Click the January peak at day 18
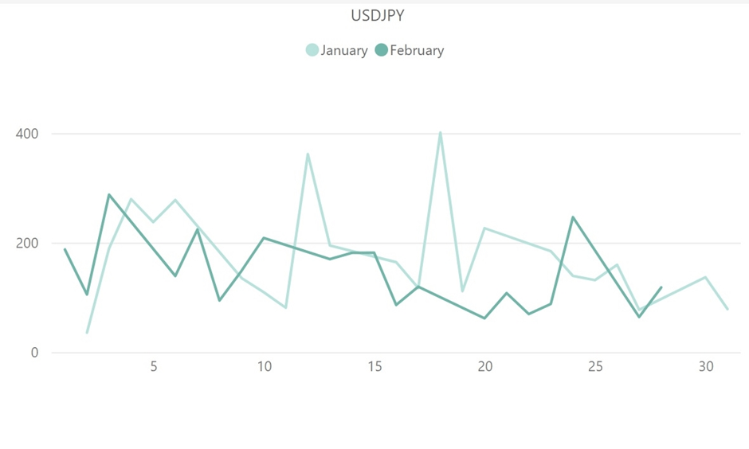 pos(441,133)
